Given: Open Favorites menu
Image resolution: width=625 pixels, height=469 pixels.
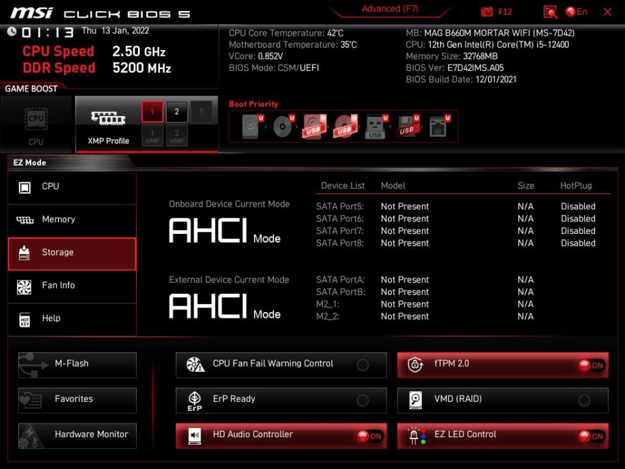Looking at the screenshot, I should pos(77,400).
